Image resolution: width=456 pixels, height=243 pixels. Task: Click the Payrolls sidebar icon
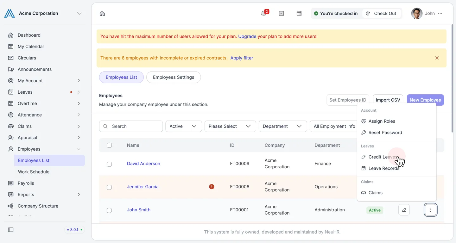(11, 183)
